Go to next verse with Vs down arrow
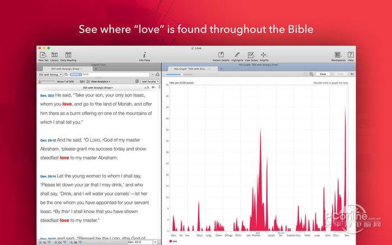The height and width of the screenshot is (245, 392). (49, 242)
